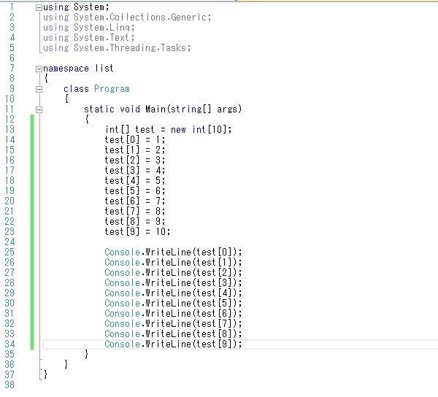Image resolution: width=438 pixels, height=397 pixels.
Task: Click the 'test[5] = 6;' statement
Action: click(x=135, y=190)
